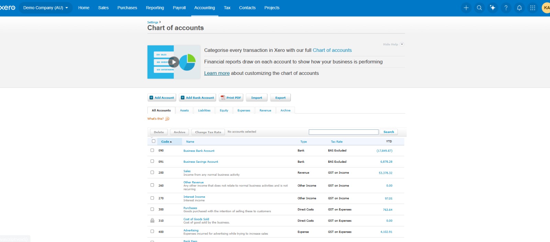Image resolution: width=550 pixels, height=242 pixels.
Task: Toggle the select-all accounts checkbox
Action: pos(154,141)
